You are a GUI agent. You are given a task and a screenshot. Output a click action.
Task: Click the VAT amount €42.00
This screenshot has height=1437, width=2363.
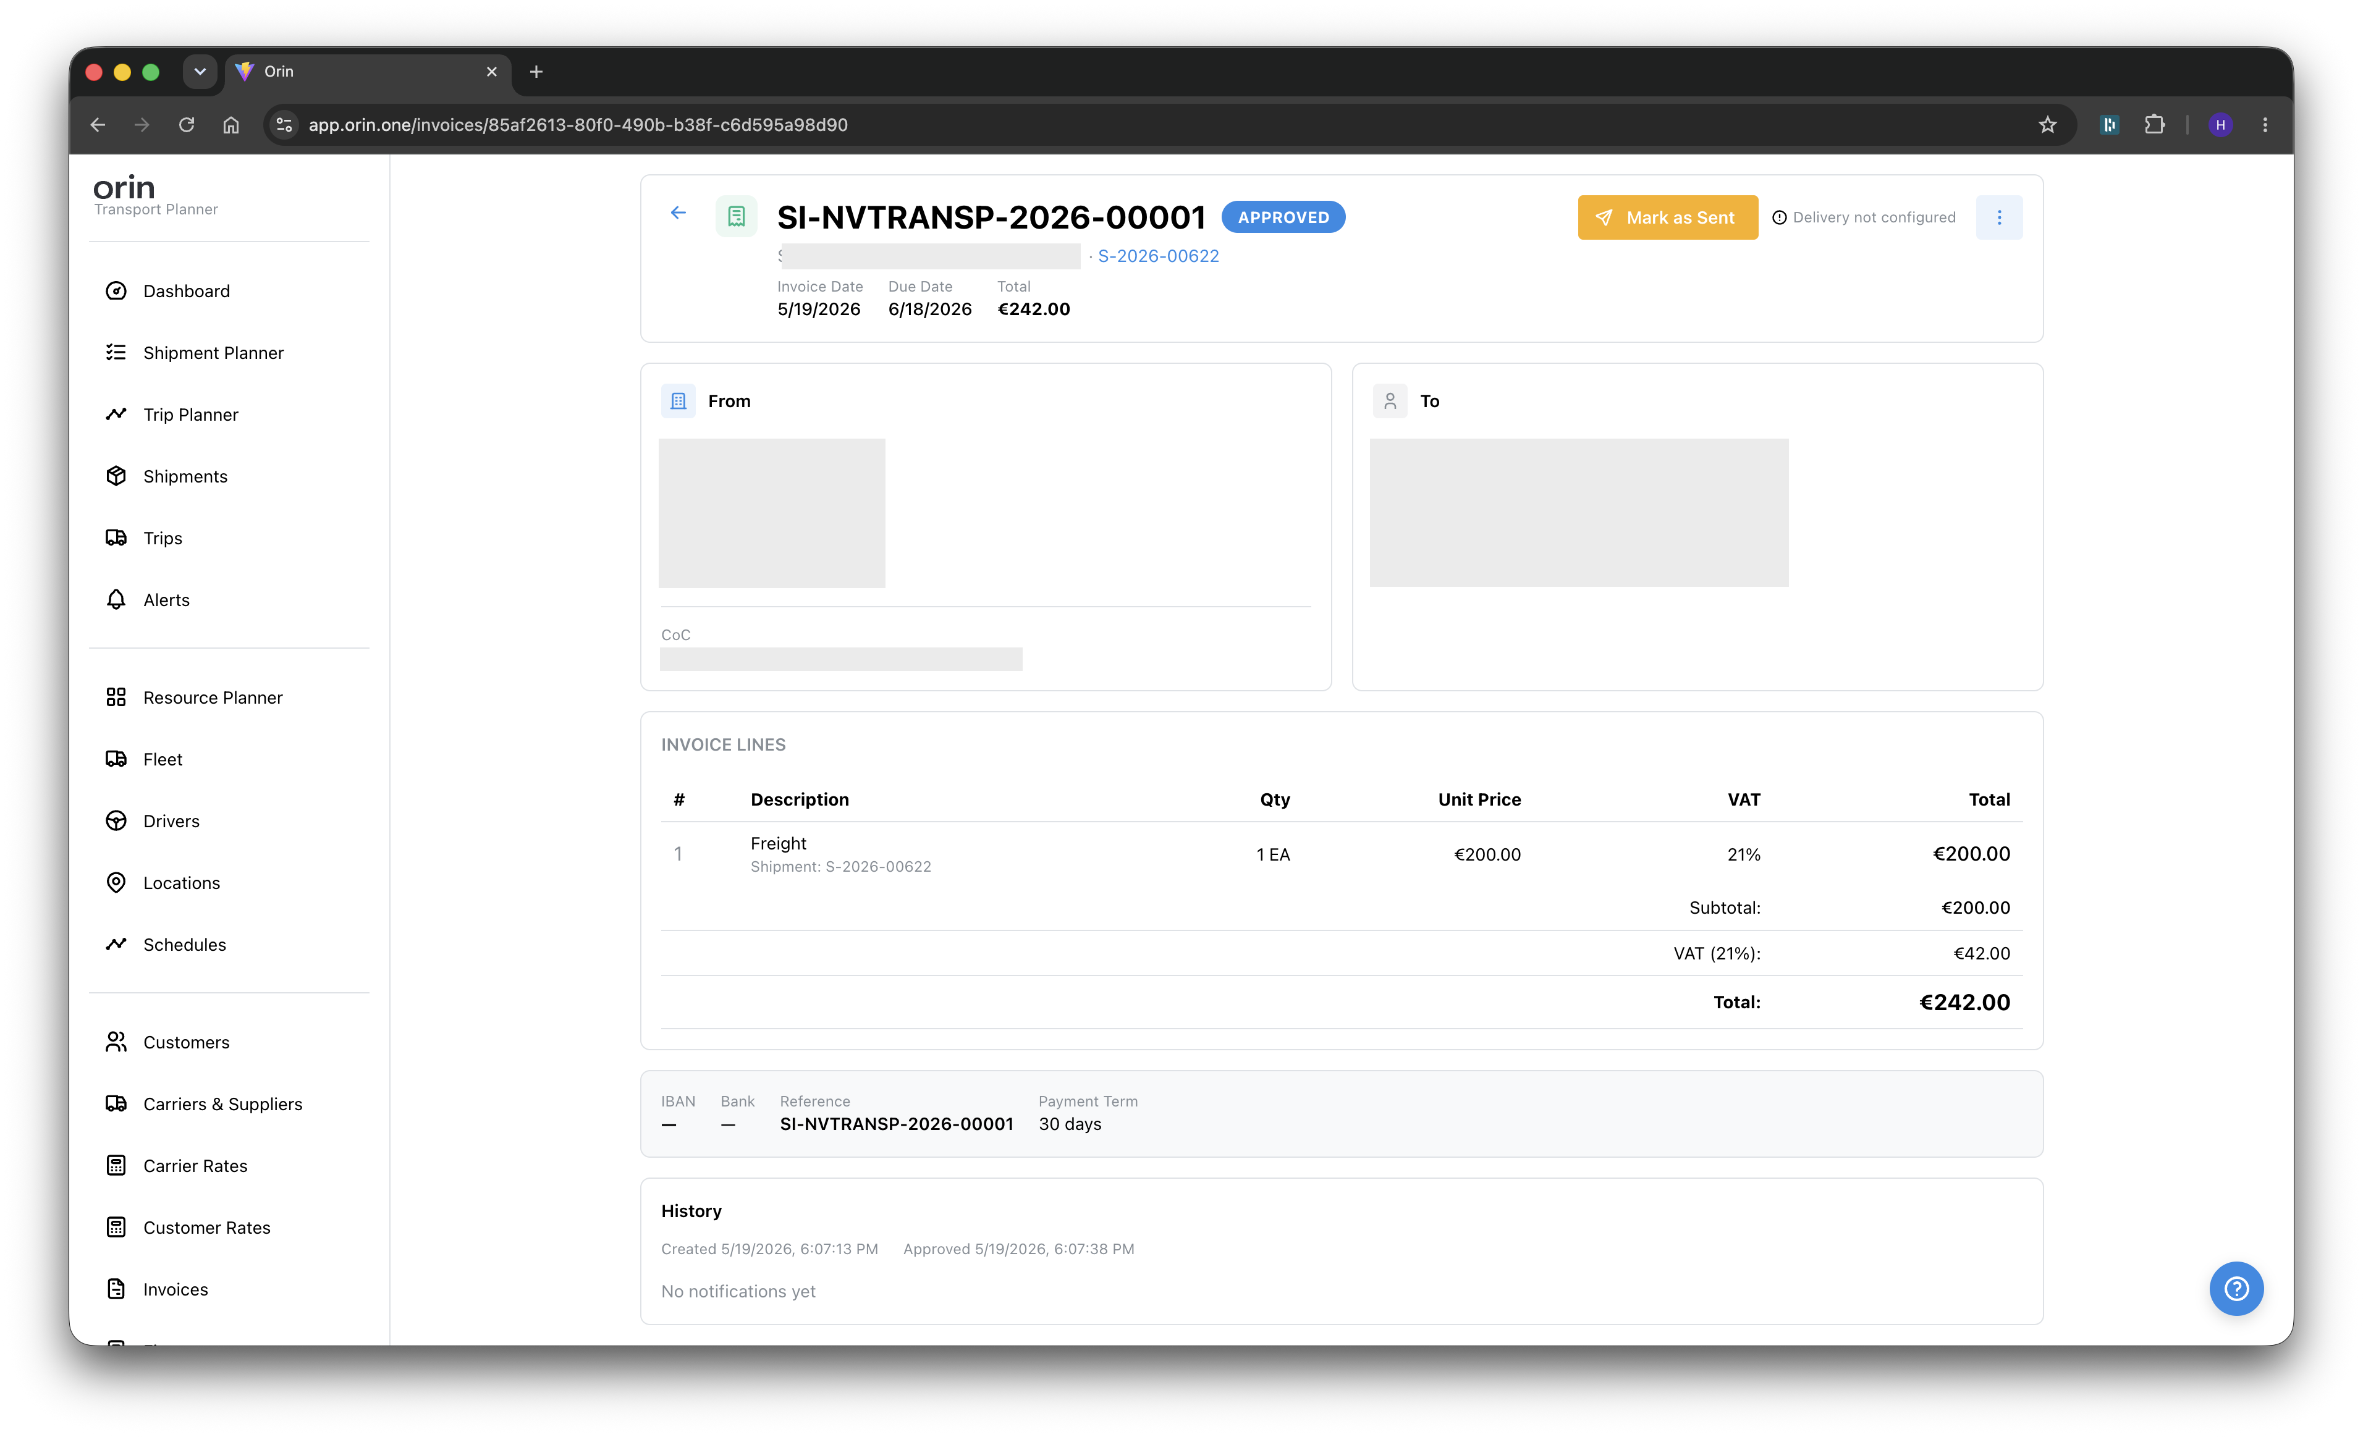(x=1981, y=953)
